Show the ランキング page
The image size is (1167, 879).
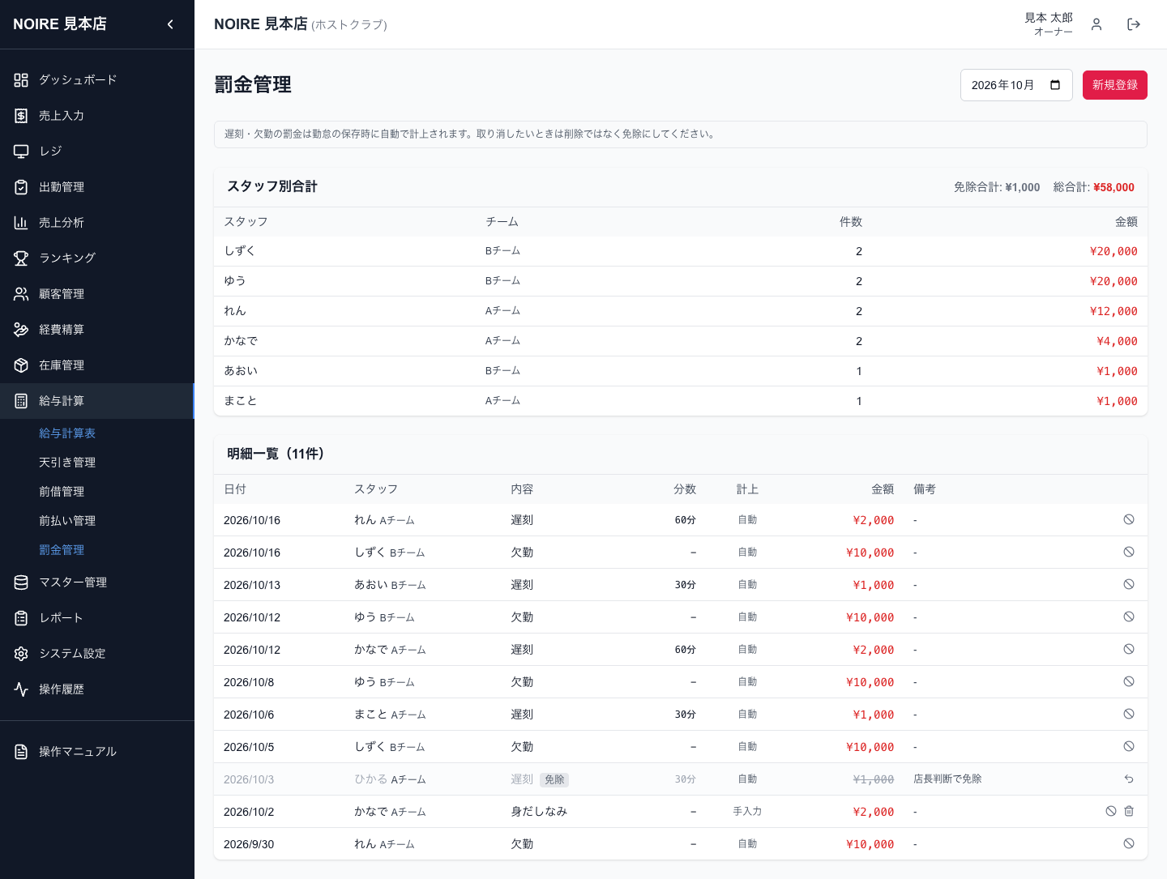[97, 258]
